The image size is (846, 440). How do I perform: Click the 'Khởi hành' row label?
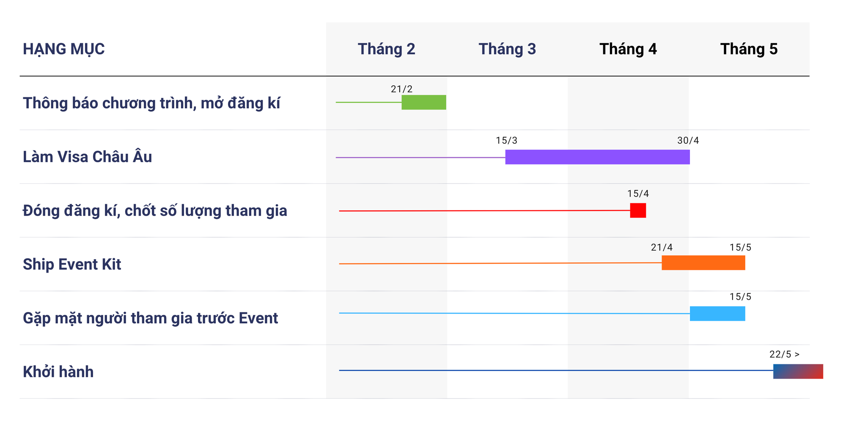click(58, 372)
